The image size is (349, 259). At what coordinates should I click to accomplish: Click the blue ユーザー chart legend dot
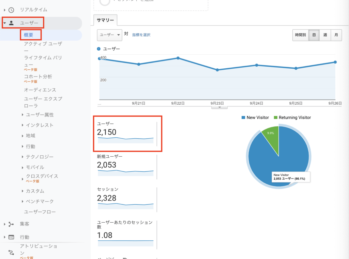(x=98, y=49)
